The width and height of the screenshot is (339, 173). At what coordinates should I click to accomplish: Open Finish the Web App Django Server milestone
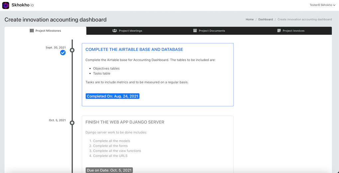125,122
